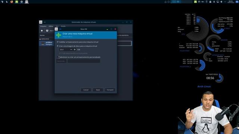Click the memory usage column header

pyautogui.click(x=123, y=35)
